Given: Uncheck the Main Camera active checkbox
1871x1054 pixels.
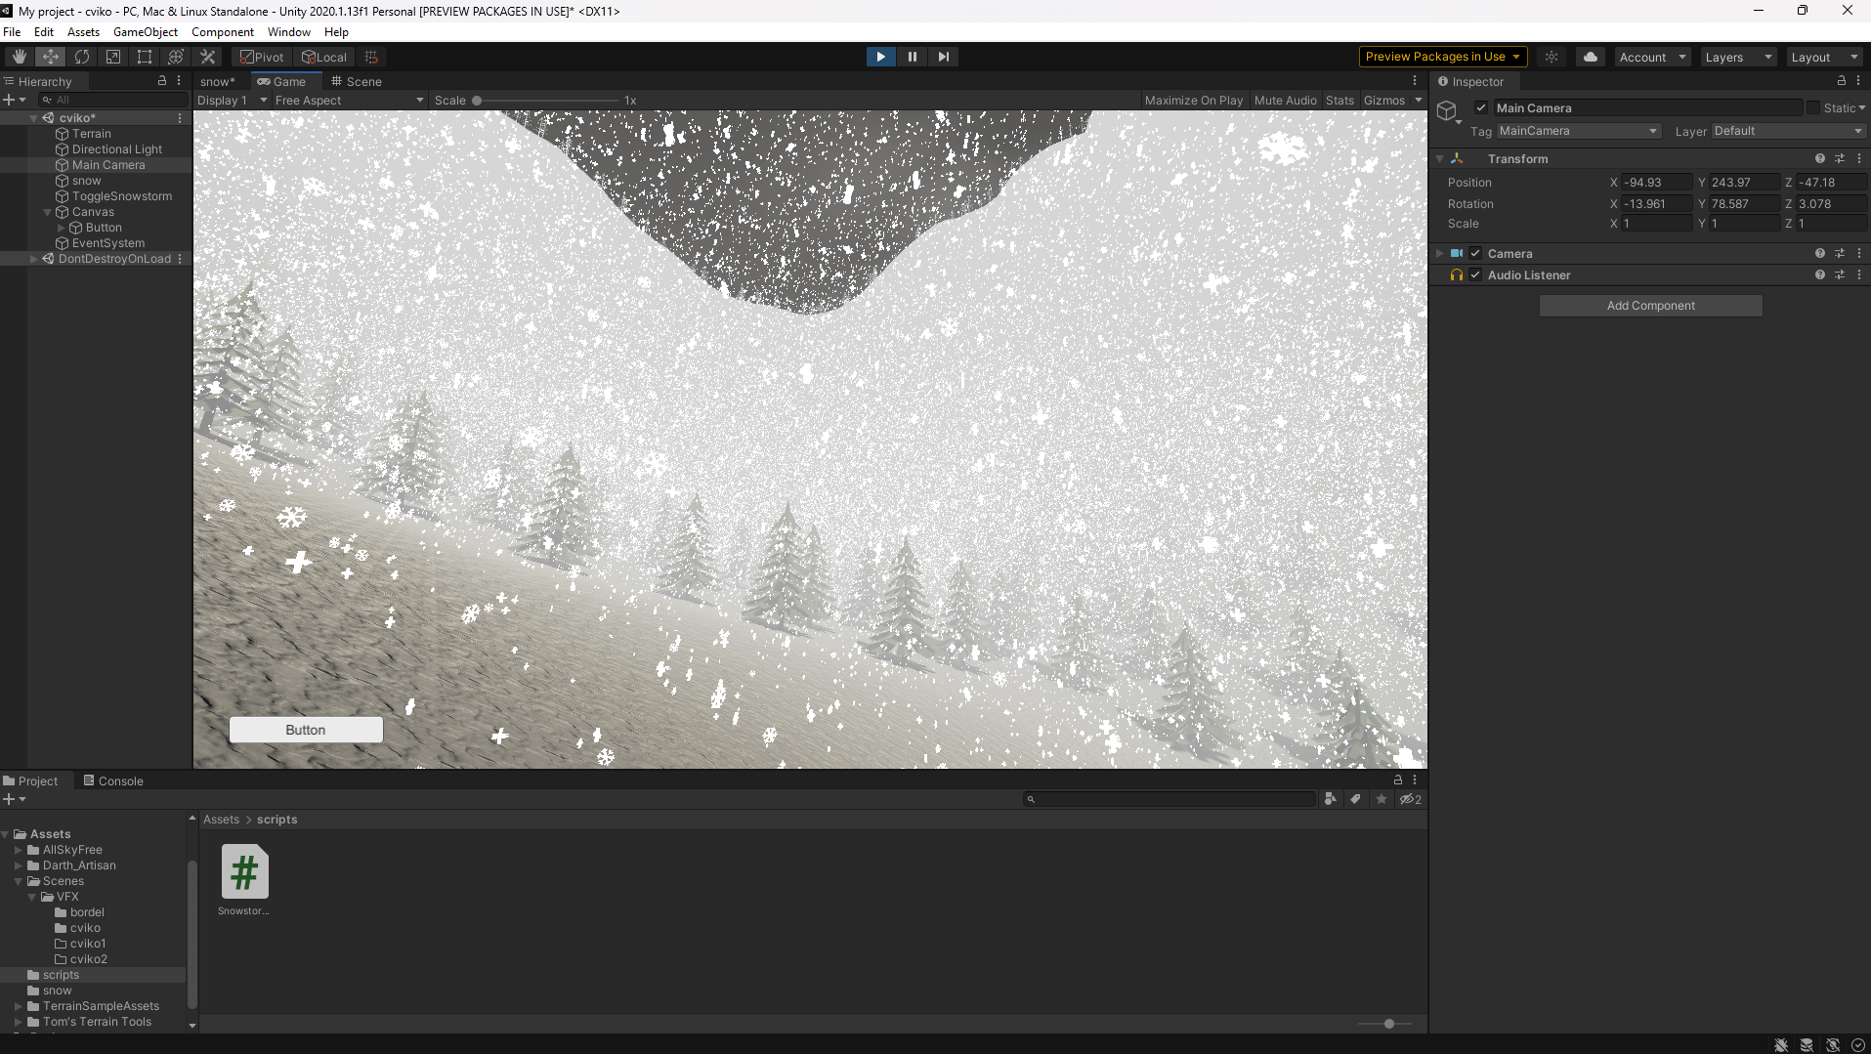Looking at the screenshot, I should 1481,107.
